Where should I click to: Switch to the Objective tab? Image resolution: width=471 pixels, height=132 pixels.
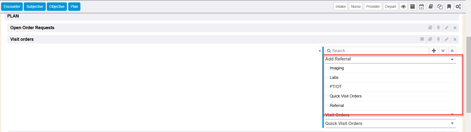(57, 6)
